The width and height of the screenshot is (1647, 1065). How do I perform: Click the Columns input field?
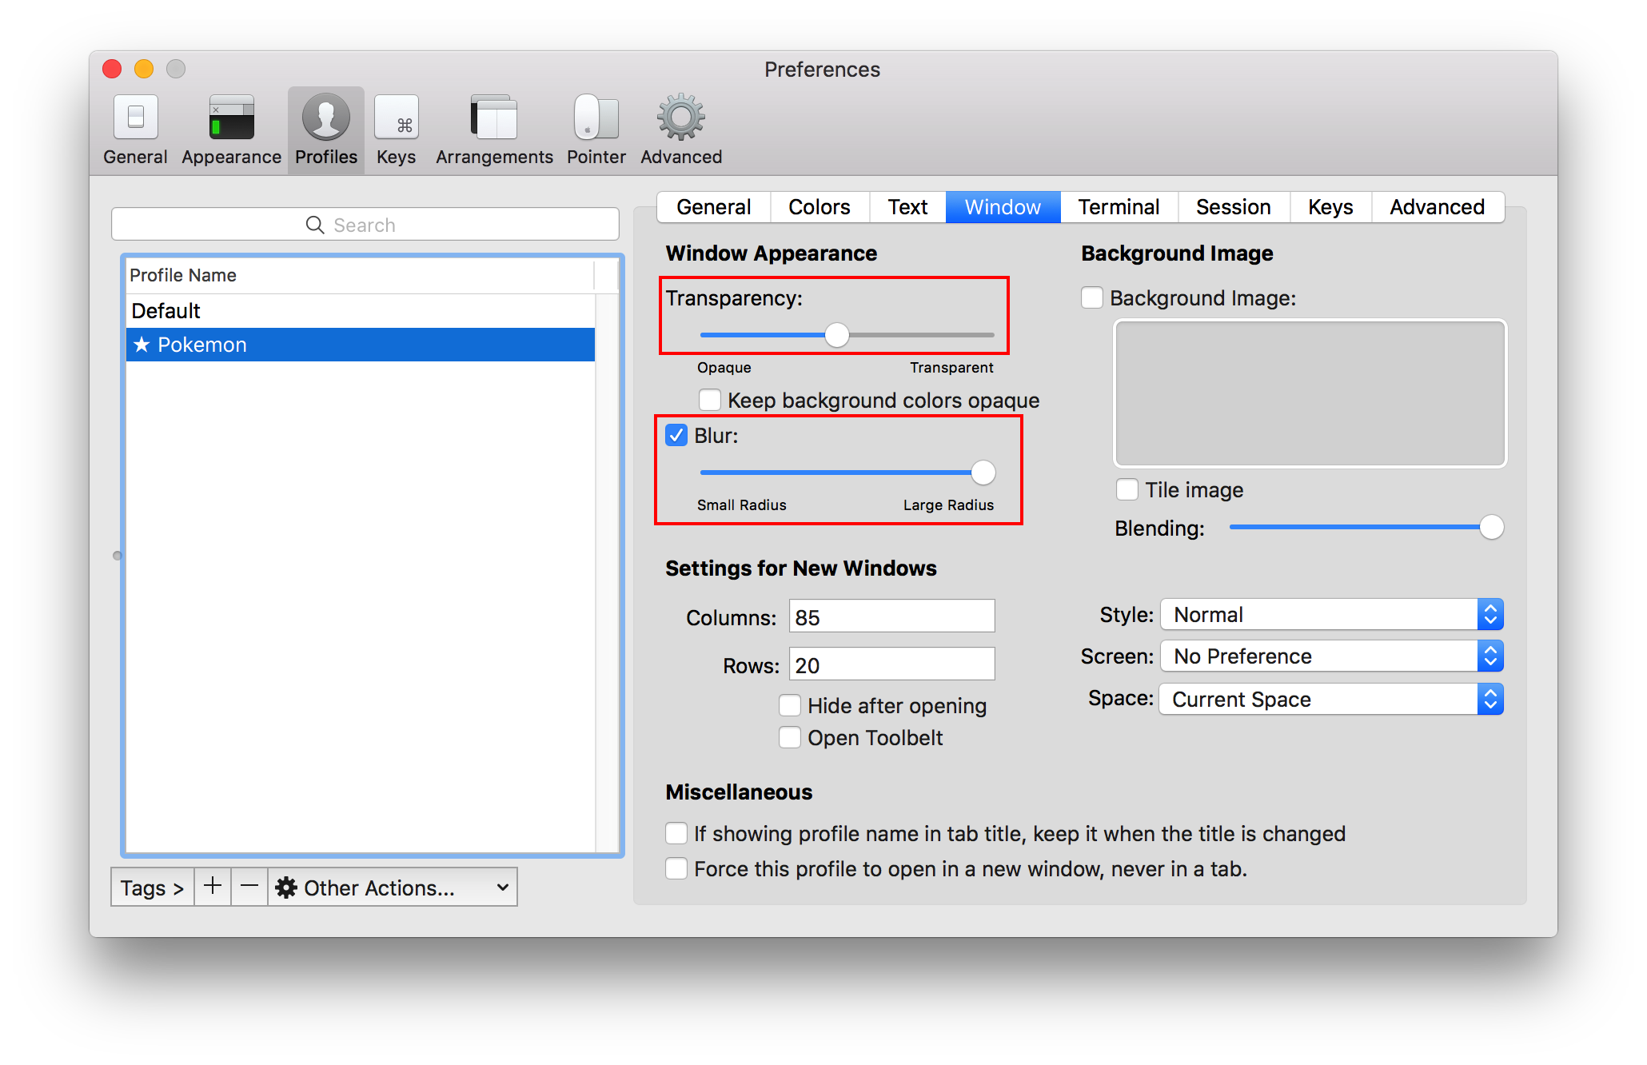pos(891,616)
